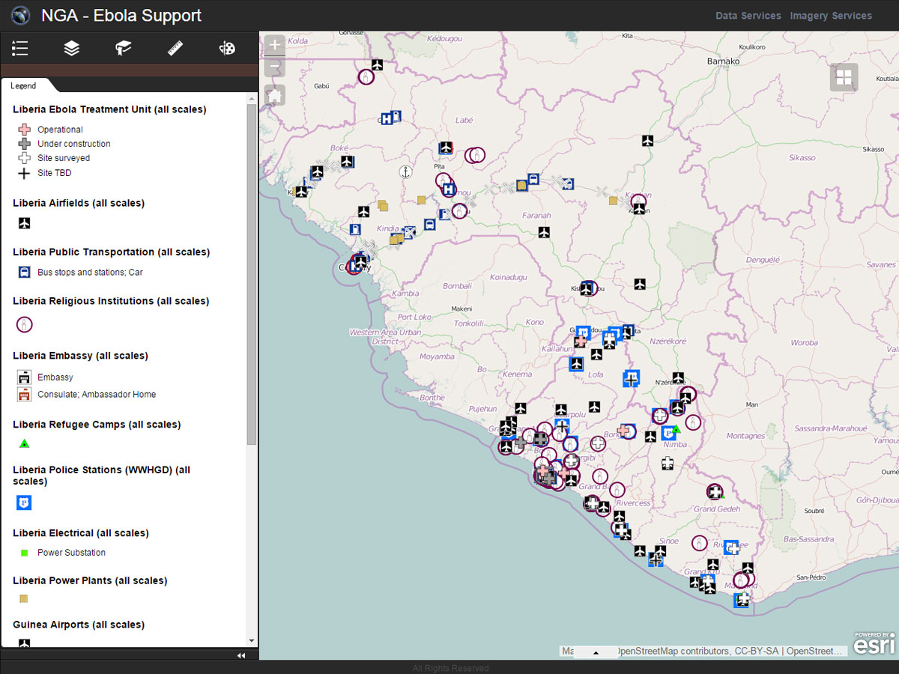Toggle the Operational treatment unit legend symbol
Image resolution: width=899 pixels, height=674 pixels.
[x=23, y=129]
